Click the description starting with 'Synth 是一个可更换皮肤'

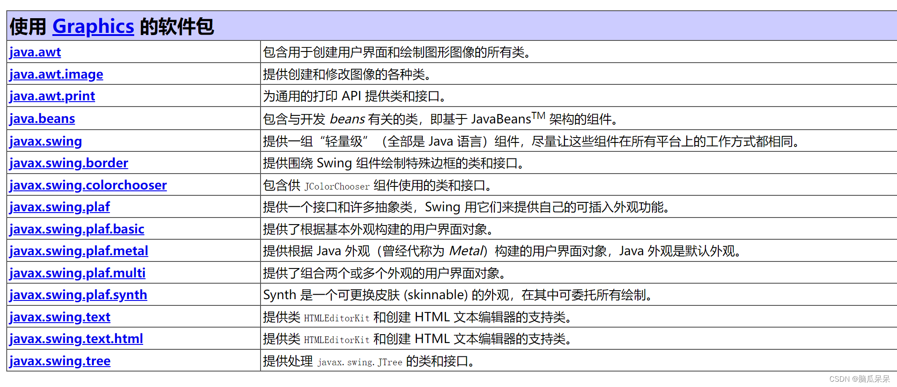point(458,295)
